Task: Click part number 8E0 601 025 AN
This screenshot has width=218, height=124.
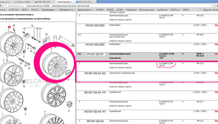Action: [95, 121]
